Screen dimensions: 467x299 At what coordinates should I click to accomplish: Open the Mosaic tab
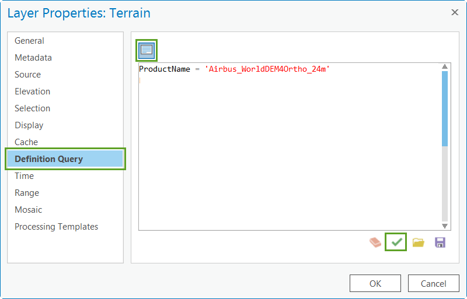point(65,210)
